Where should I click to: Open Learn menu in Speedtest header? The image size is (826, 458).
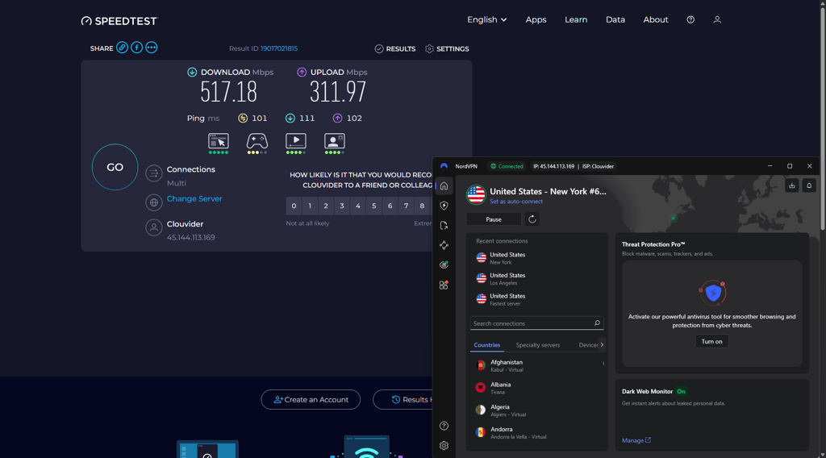point(576,19)
